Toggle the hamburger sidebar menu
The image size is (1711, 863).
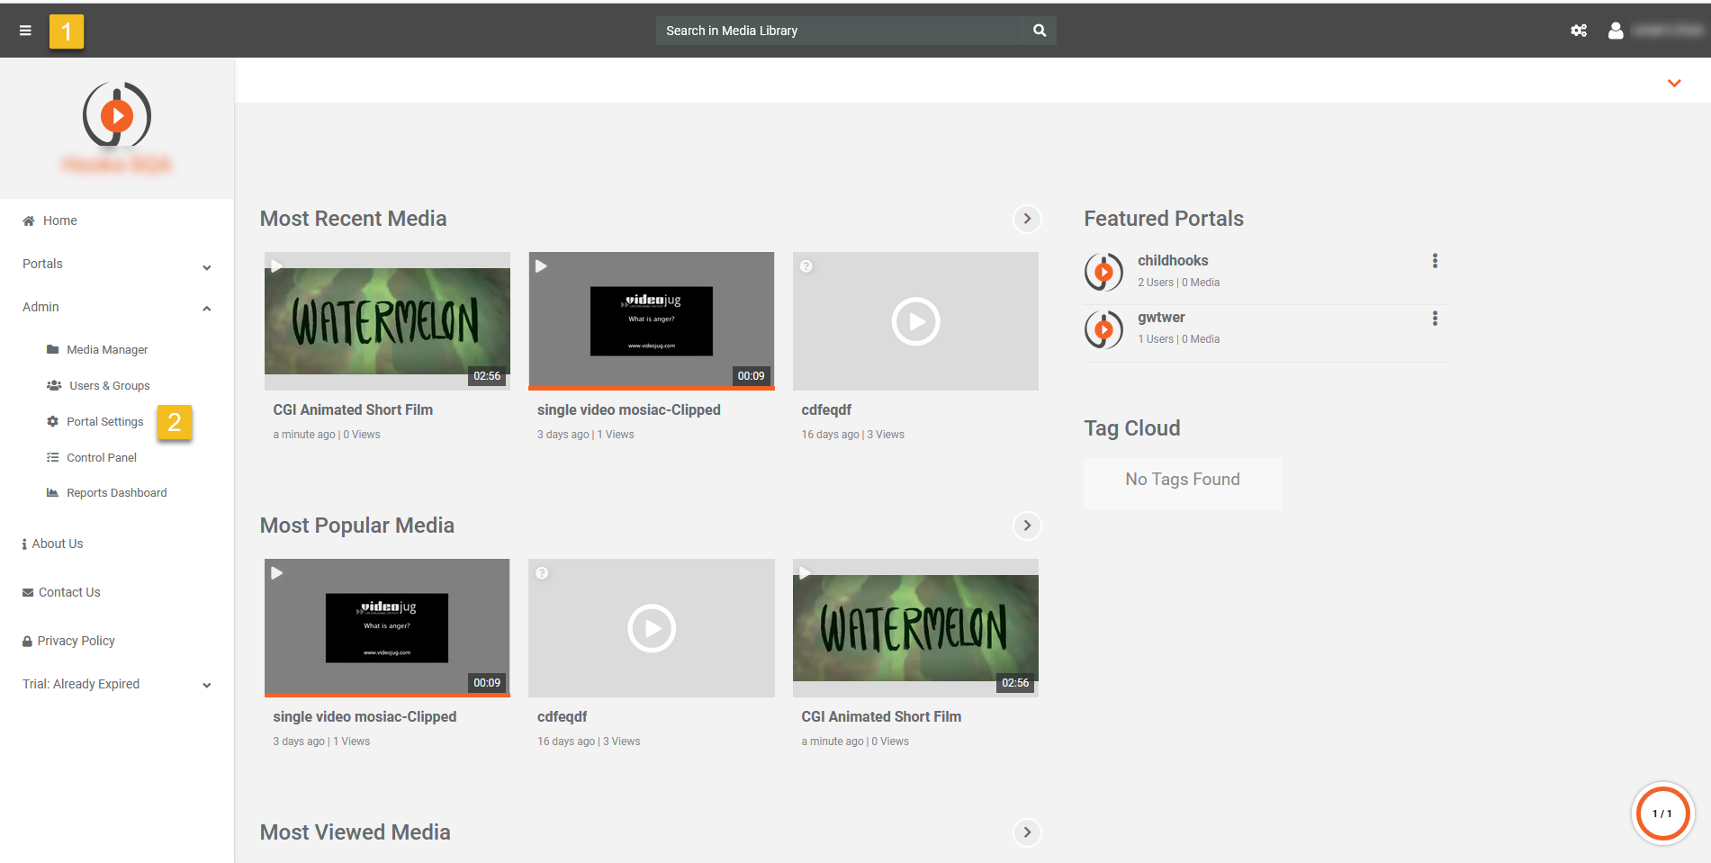click(25, 31)
